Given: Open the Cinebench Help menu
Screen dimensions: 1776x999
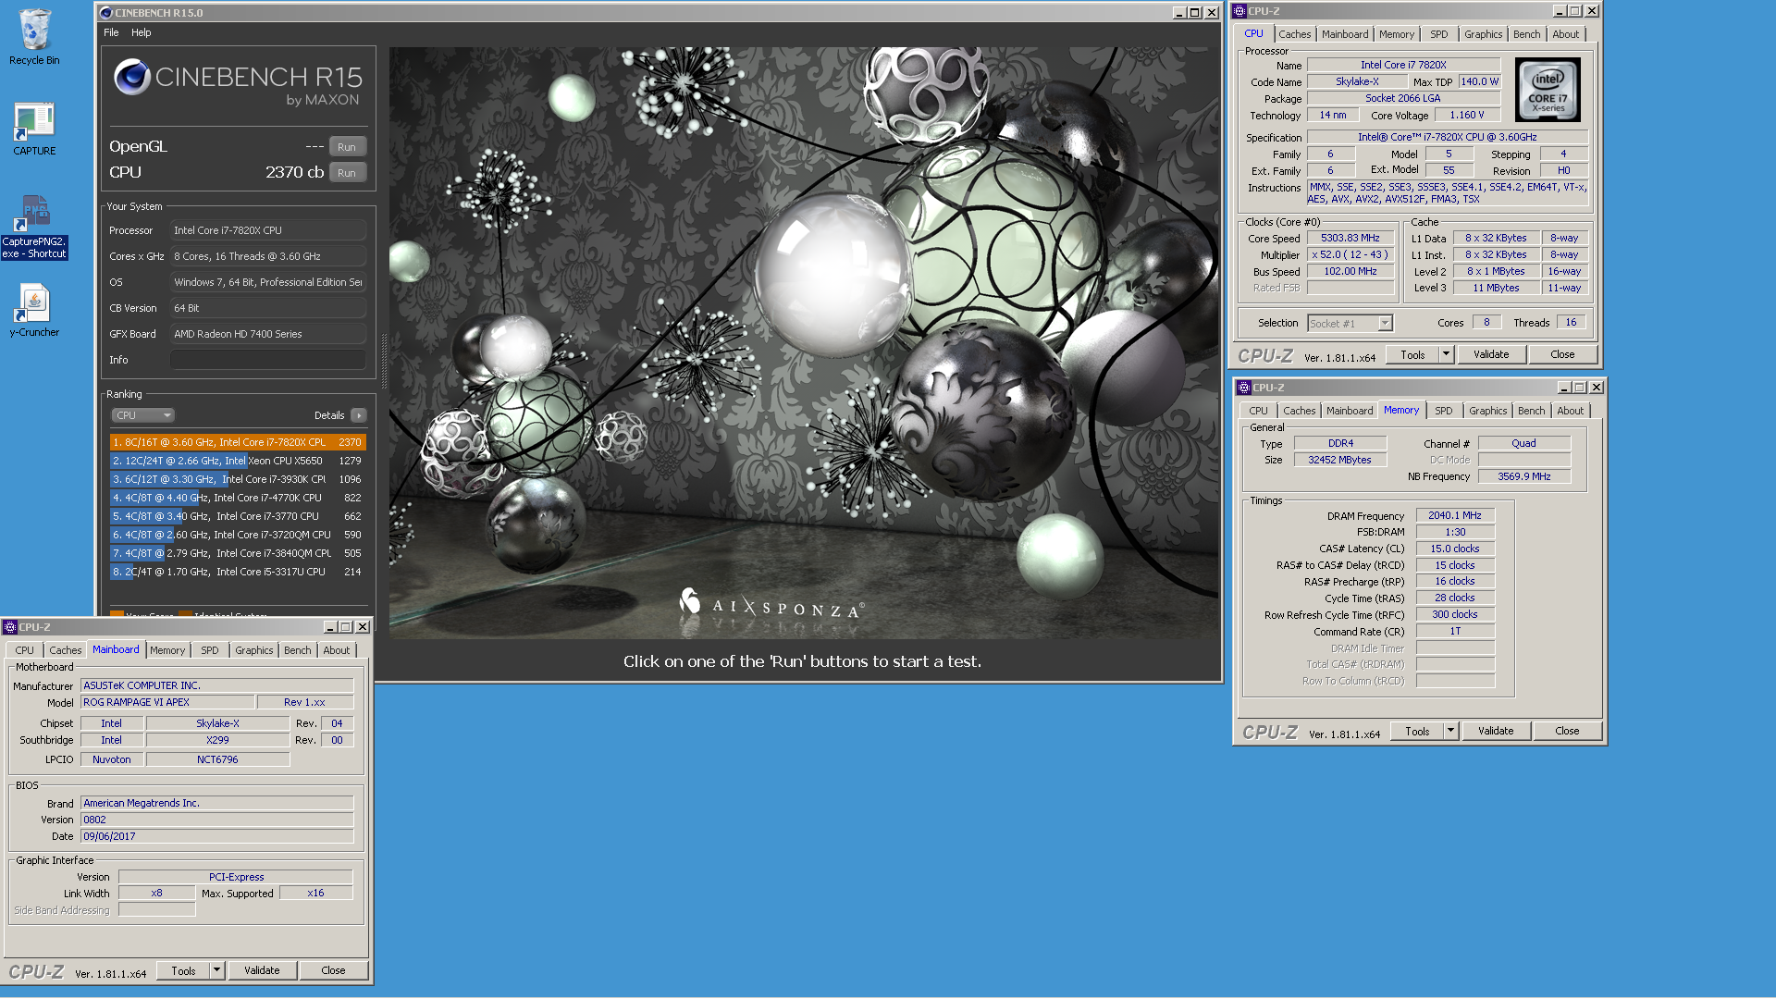Looking at the screenshot, I should 141,32.
